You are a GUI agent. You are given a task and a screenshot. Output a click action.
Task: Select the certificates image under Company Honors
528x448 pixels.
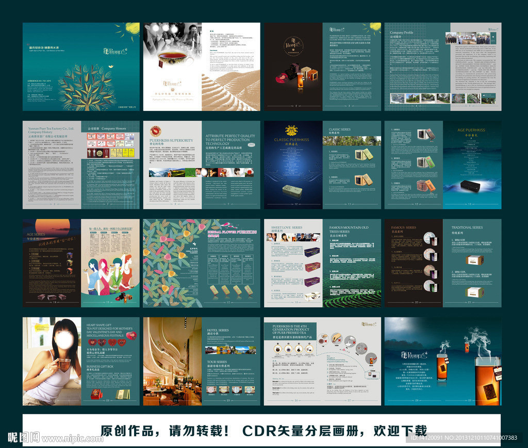[111, 145]
